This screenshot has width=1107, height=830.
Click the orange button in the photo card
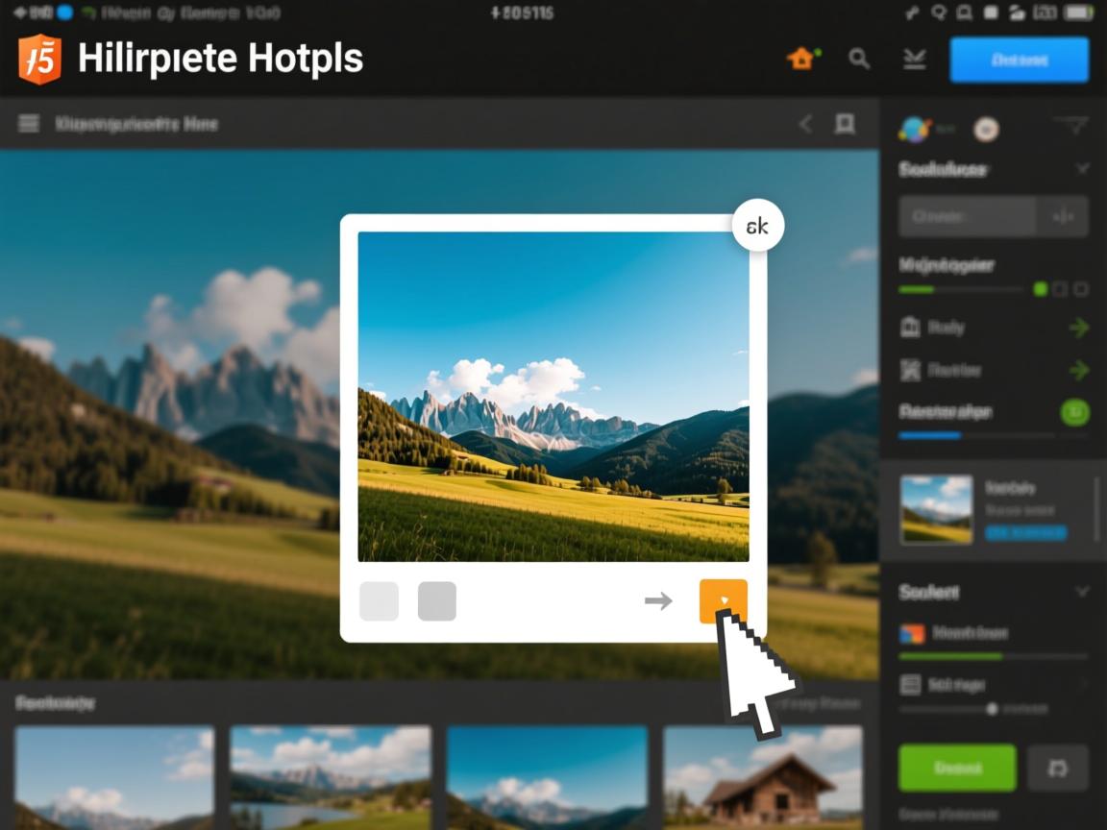coord(723,601)
